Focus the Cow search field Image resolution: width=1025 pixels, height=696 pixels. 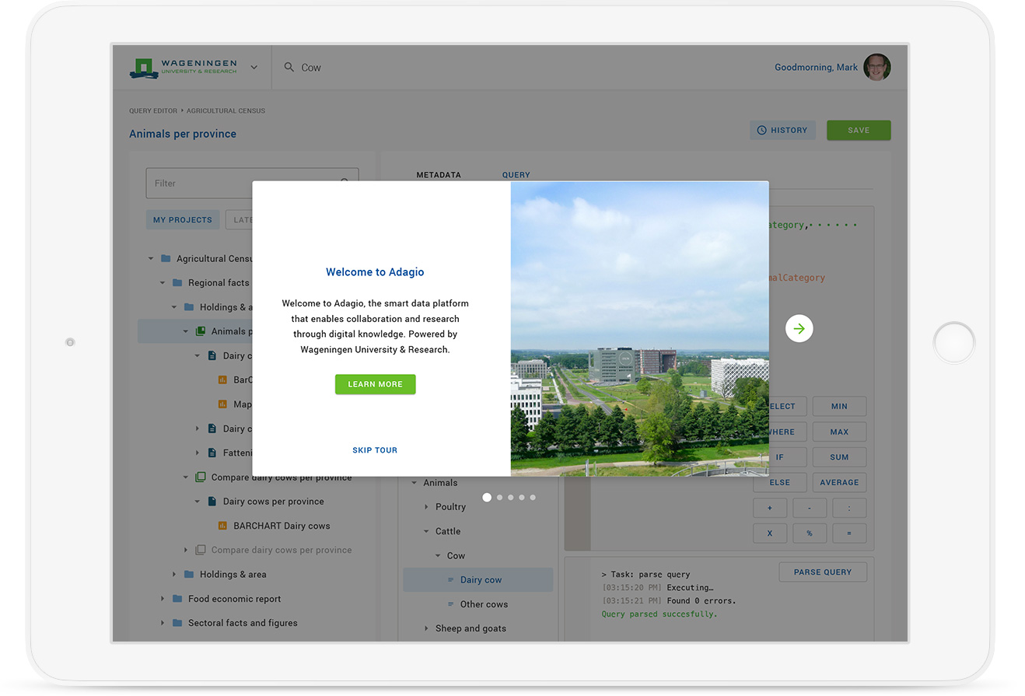(x=311, y=68)
